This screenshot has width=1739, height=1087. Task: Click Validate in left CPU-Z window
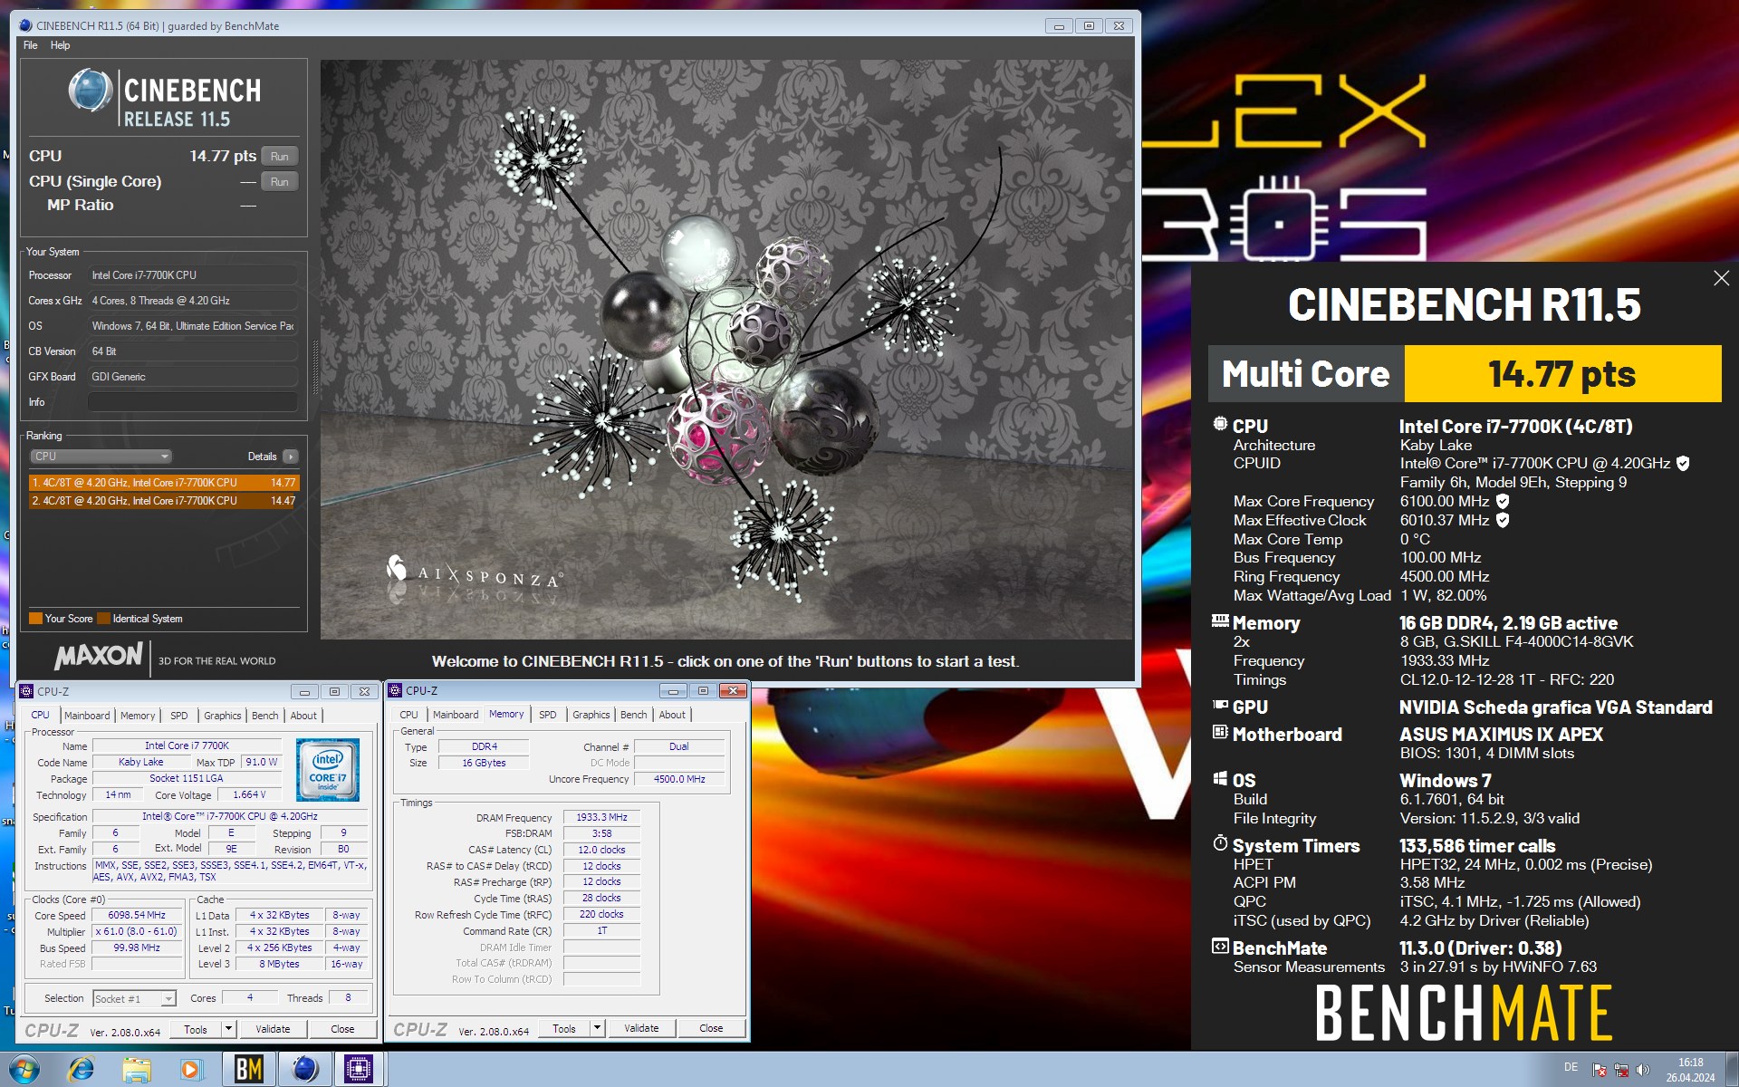(273, 1029)
